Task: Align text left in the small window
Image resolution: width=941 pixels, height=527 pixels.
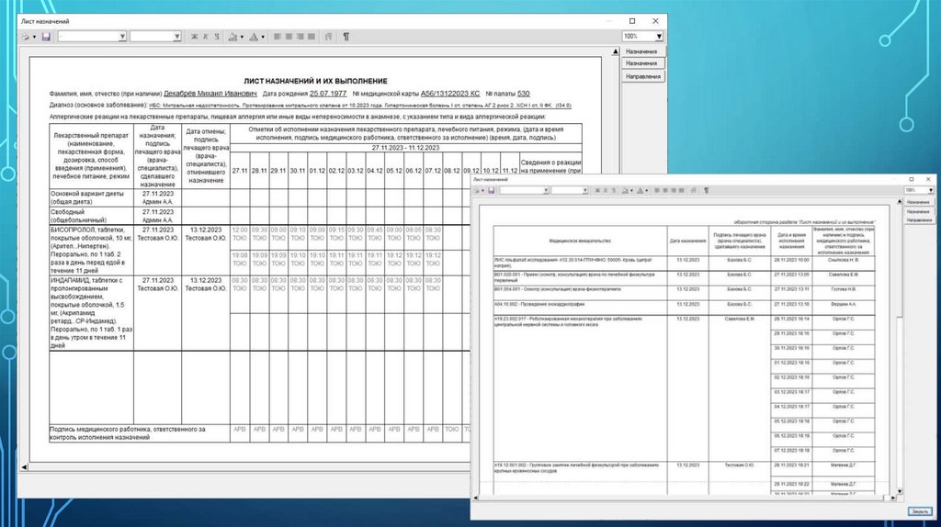Action: (656, 191)
